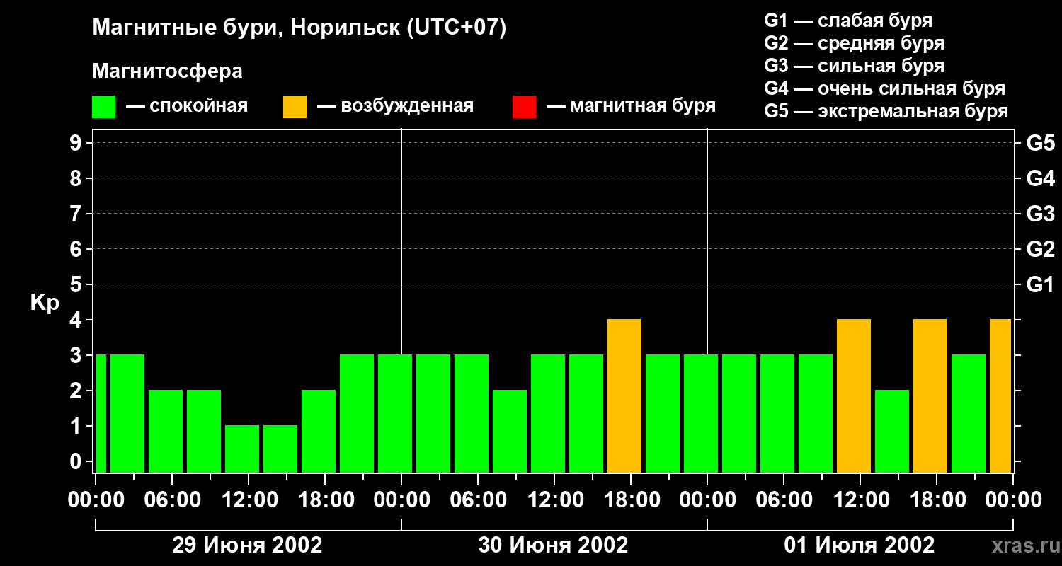Screen dimensions: 1062x566
Task: Click the final narrow orange bar at chart end
Action: [1000, 395]
